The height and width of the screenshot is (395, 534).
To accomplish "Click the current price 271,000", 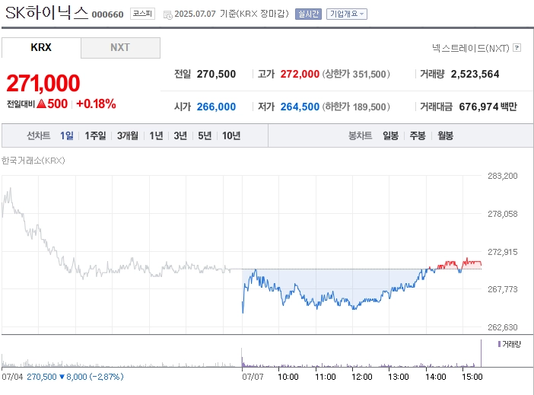I will tap(43, 83).
